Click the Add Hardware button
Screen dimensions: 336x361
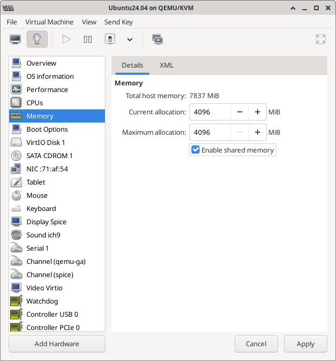pos(57,344)
